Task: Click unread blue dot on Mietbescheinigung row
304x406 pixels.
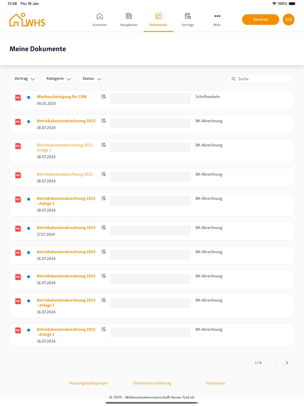Action: pos(29,98)
